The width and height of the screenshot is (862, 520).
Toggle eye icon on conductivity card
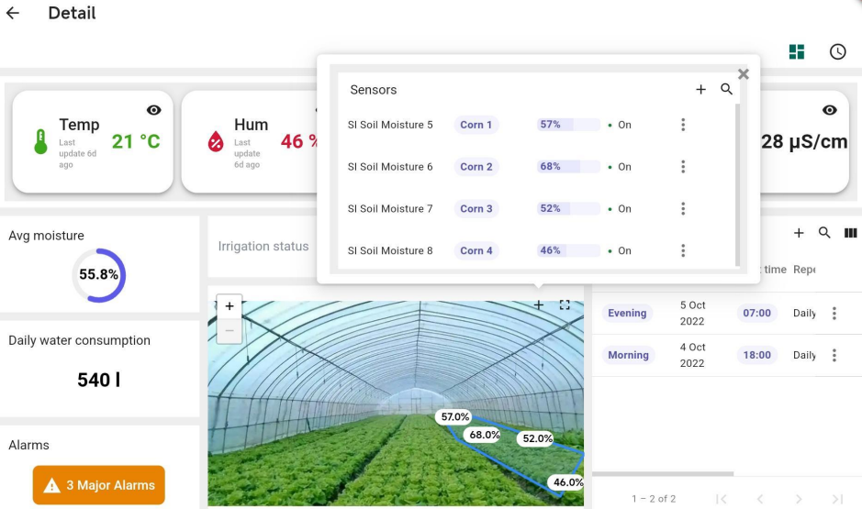830,110
